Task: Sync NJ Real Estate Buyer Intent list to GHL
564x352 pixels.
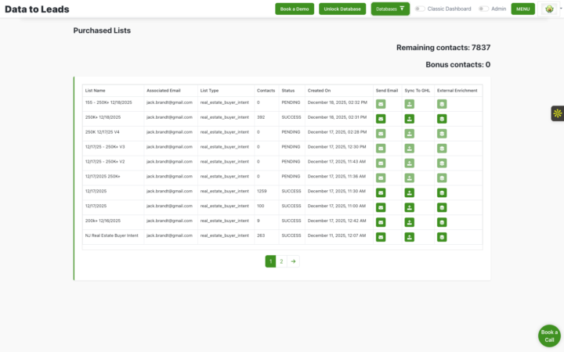Action: coord(409,236)
